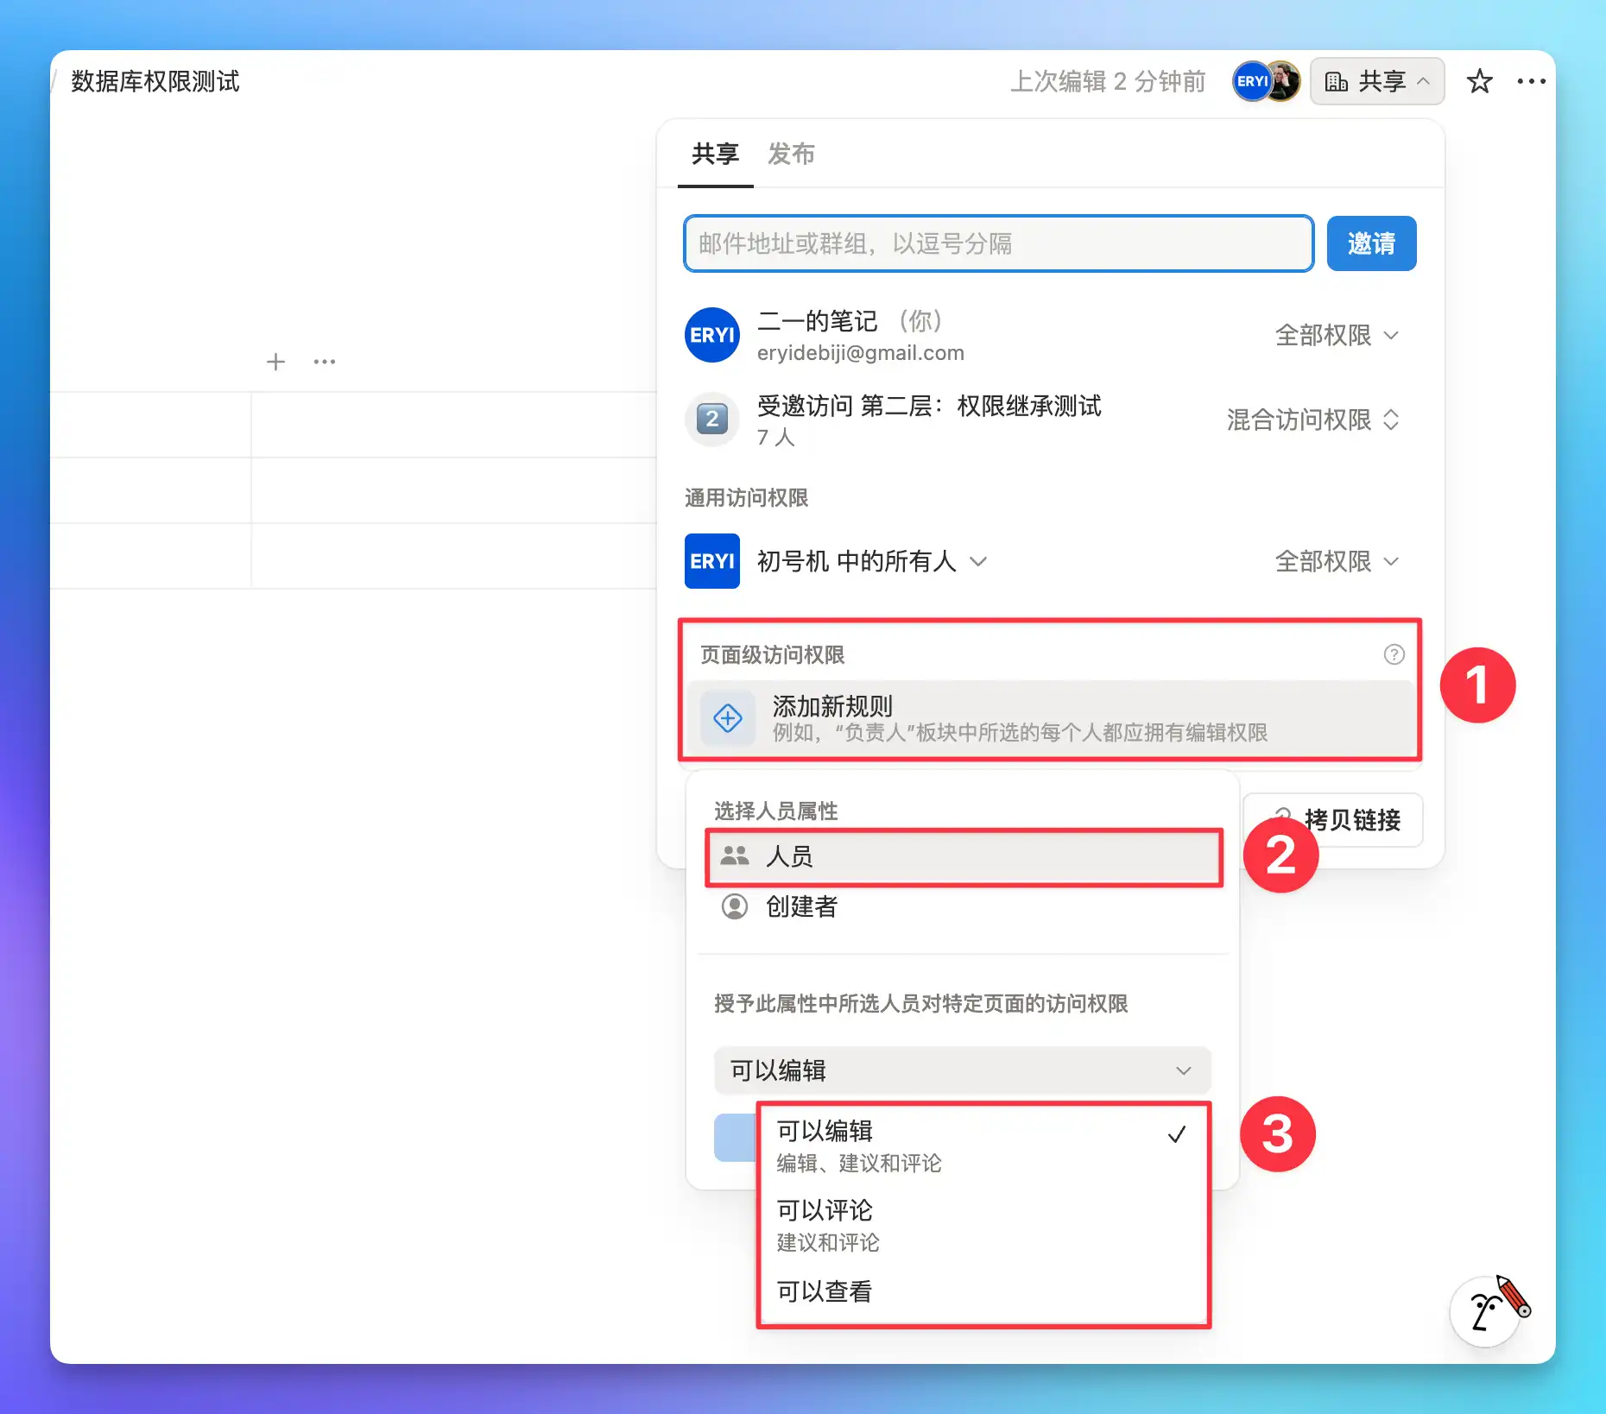Screen dimensions: 1606x1414
Task: Click the plus icon above the table
Action: 275,362
